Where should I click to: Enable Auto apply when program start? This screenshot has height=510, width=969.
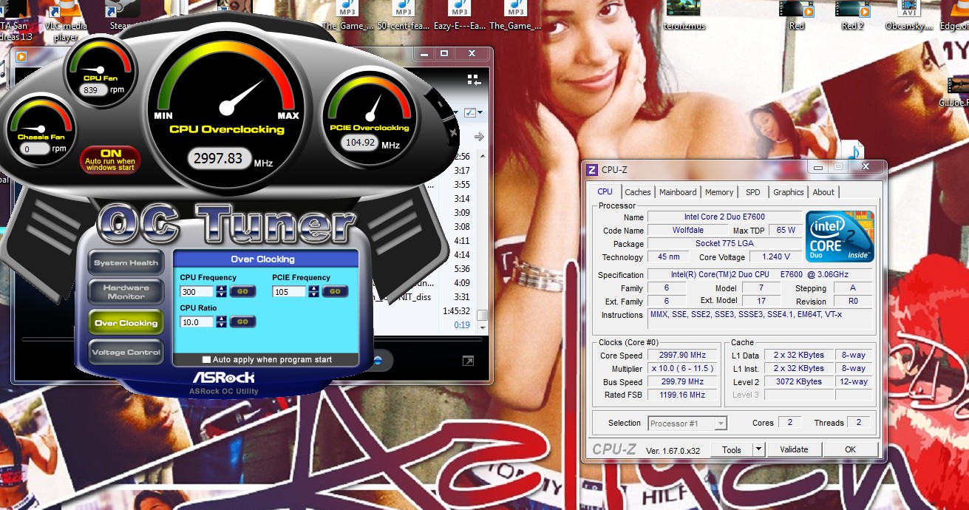(x=207, y=360)
